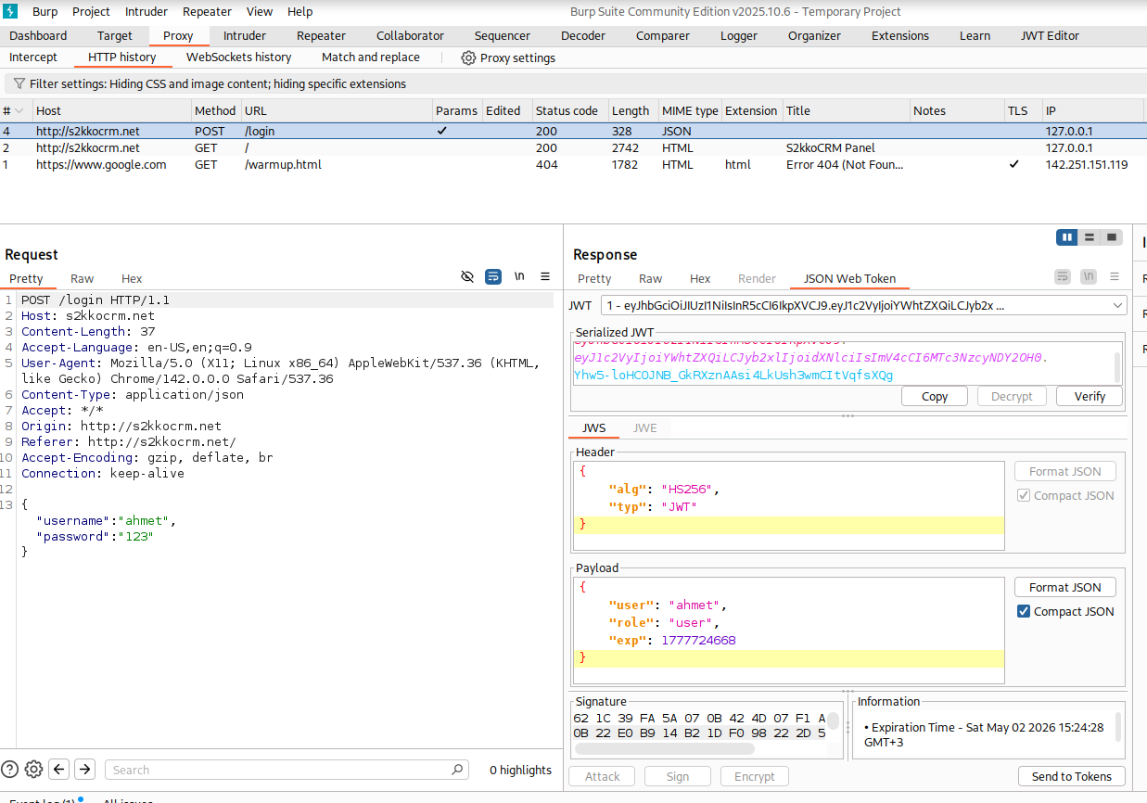Toggle Response \n non-printable icon

1089,276
